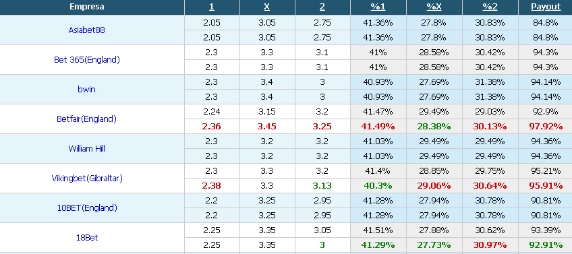
Task: Click 18Bet's green 92.91% payout
Action: tap(546, 245)
